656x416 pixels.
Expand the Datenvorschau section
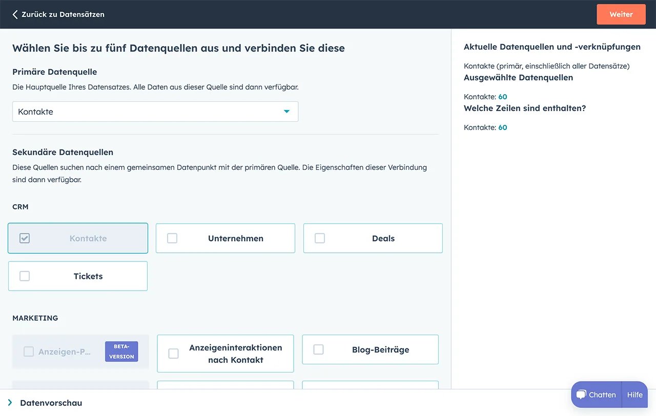(51, 402)
